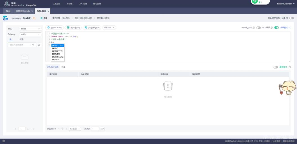Expand the 我的SQL dropdown
The width and height of the screenshot is (297, 144).
[109, 28]
